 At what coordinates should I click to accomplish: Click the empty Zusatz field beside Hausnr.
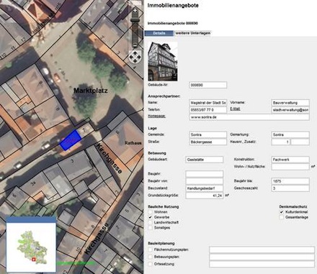(x=300, y=142)
